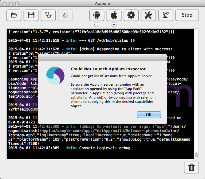Close the Appium window with red button
205x179 pixels.
5,3
